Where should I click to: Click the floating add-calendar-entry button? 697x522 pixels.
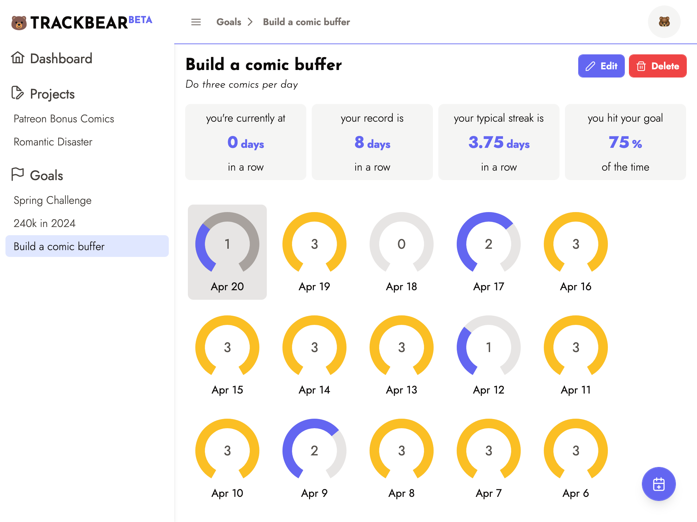[x=659, y=484]
